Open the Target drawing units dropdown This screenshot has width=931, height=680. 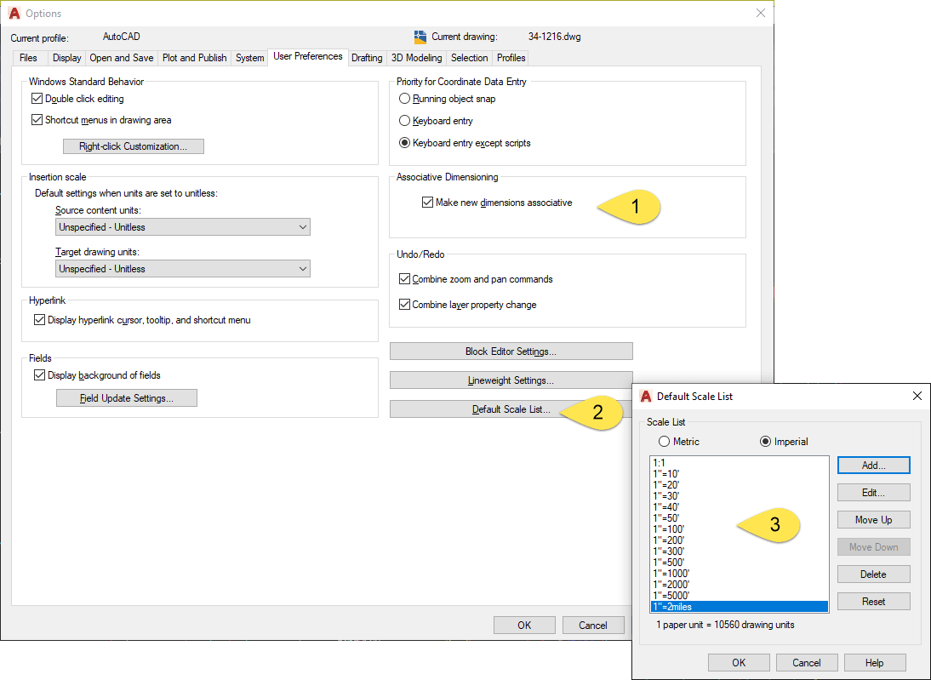tap(302, 268)
